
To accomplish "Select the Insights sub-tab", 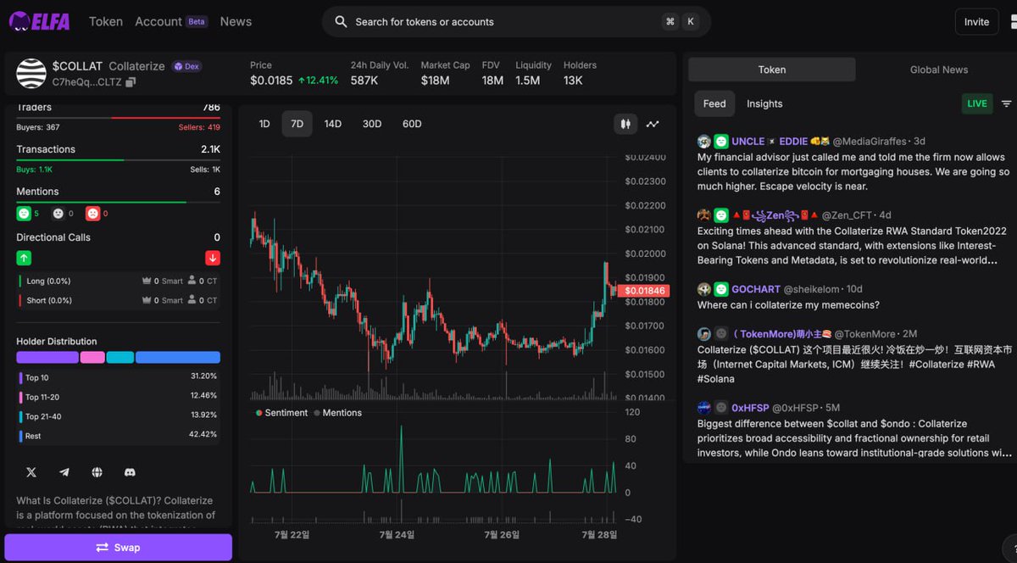I will click(764, 103).
